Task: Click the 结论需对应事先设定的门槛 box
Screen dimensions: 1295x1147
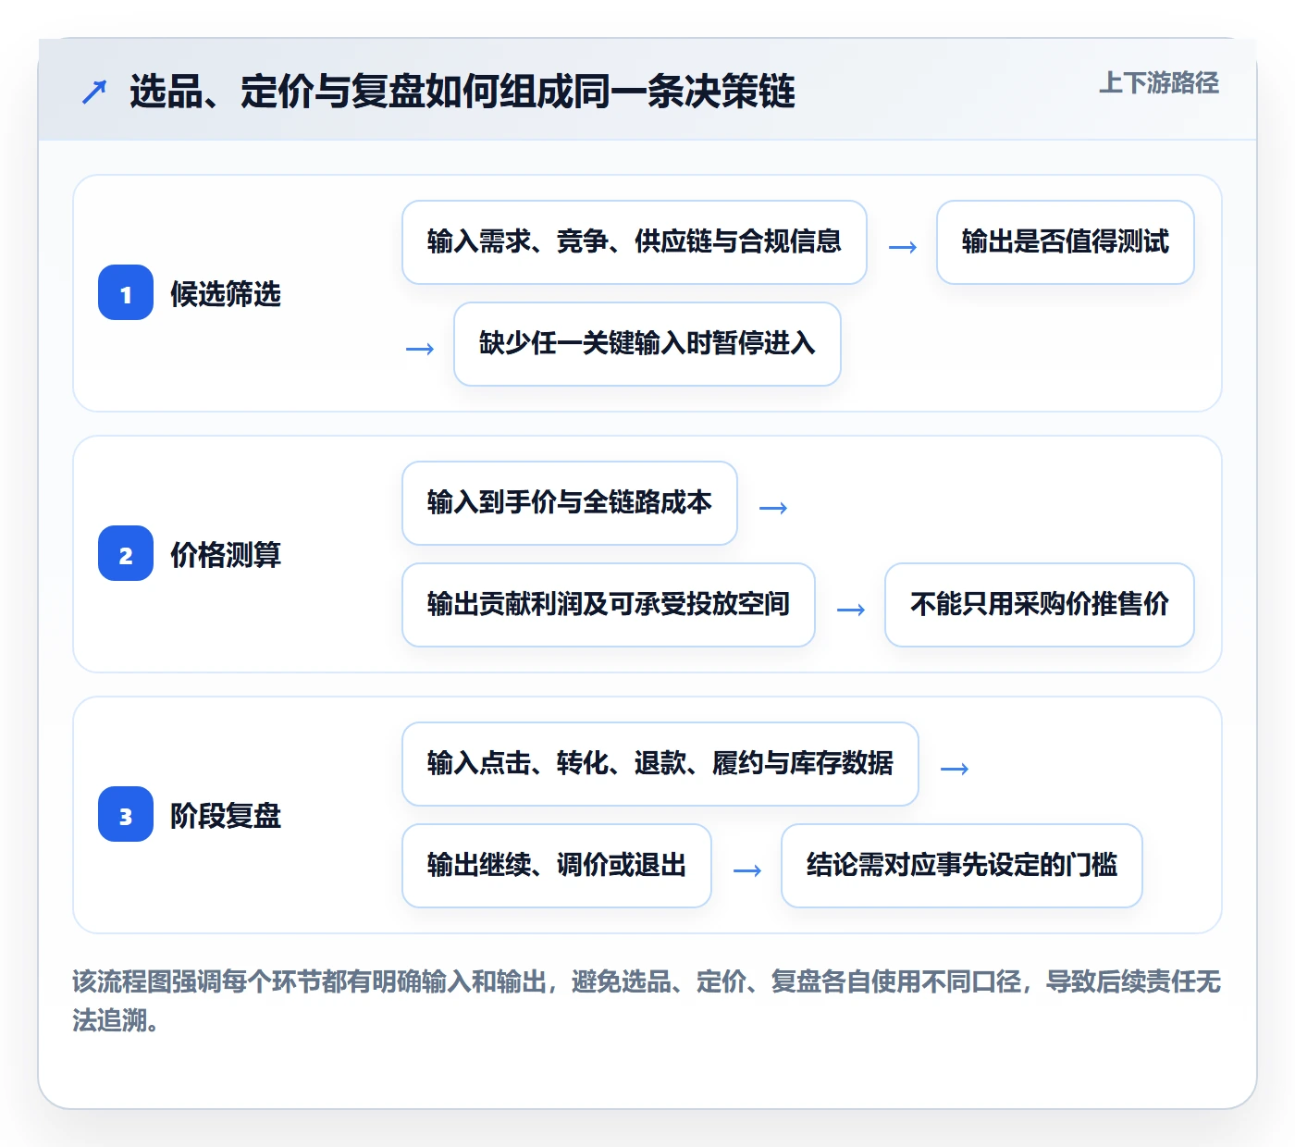Action: (x=962, y=866)
